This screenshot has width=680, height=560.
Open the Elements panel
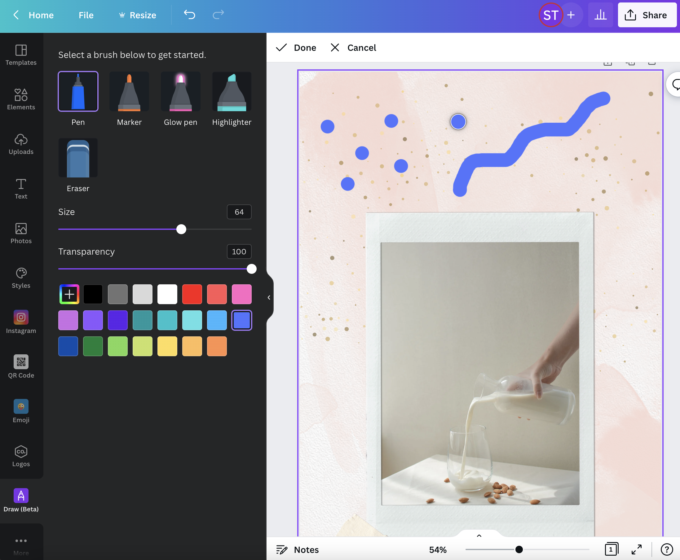21,99
